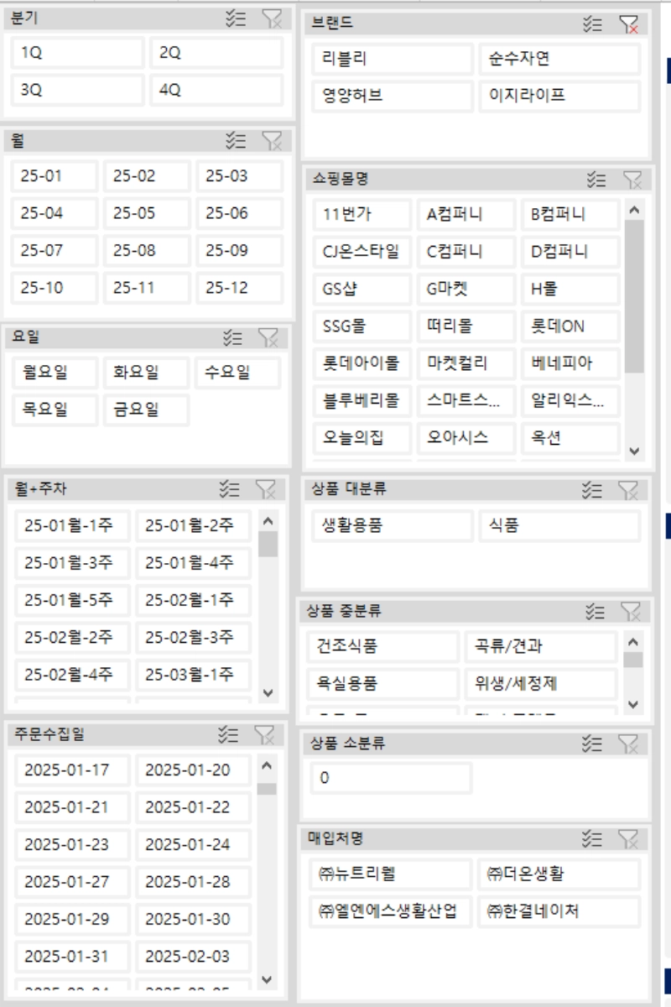Screen dimensions: 671x1007
Task: Pick the 25-01월-1주 week filter
Action: pyautogui.click(x=73, y=526)
